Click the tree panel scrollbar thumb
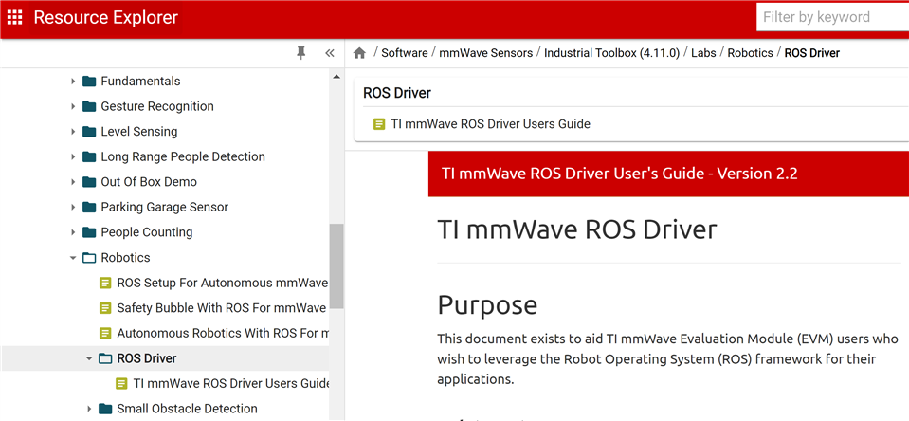Screen dimensions: 909x421 coord(336,266)
